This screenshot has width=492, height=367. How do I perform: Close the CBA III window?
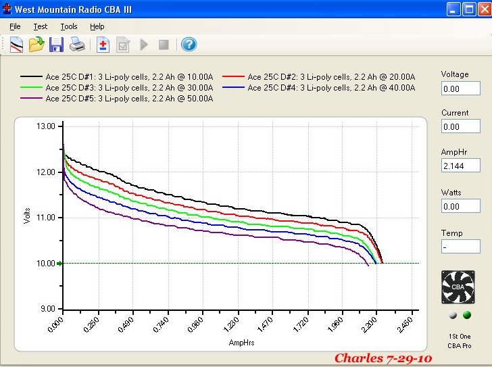pyautogui.click(x=485, y=9)
